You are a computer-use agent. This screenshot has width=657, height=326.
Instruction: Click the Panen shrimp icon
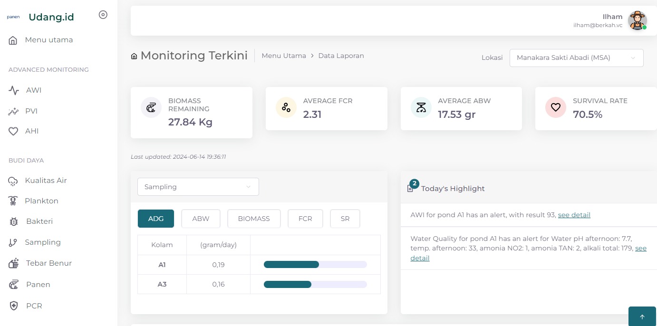tap(14, 284)
